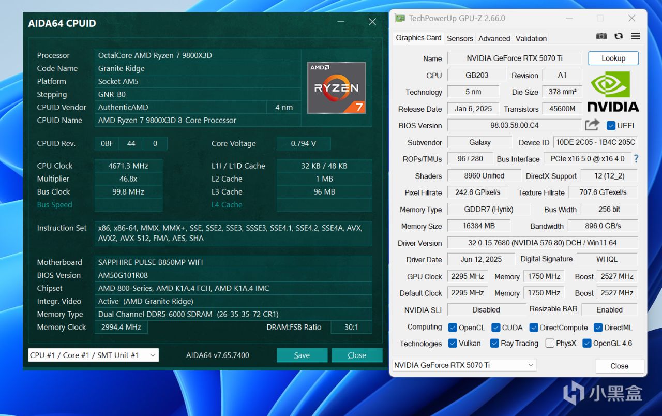Click the Close button at GPU-Z bottom
662x416 pixels.
[620, 366]
